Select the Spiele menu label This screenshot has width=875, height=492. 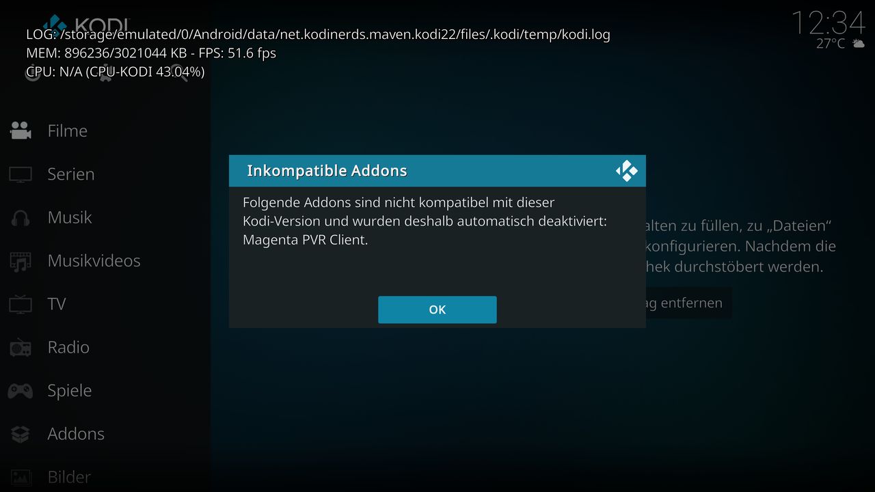click(x=69, y=390)
